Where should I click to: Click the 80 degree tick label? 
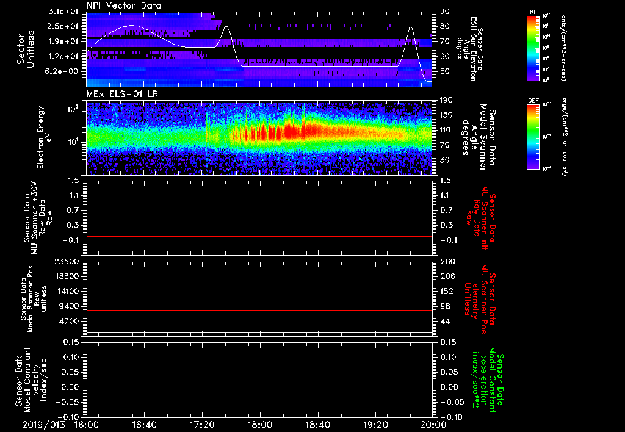click(445, 26)
